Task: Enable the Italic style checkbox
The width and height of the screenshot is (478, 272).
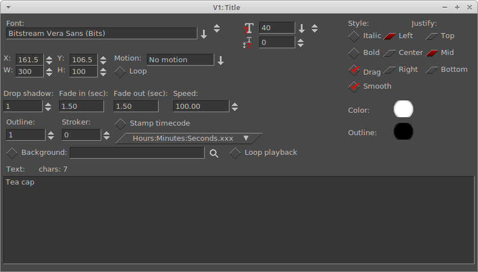Action: 354,36
